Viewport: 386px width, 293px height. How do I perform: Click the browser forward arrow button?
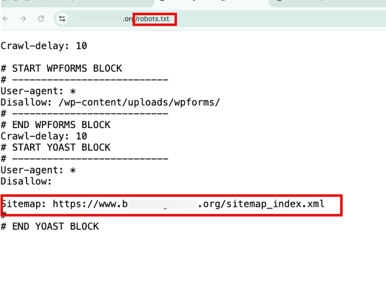tap(23, 19)
